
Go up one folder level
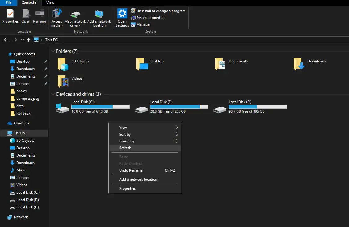coord(29,40)
